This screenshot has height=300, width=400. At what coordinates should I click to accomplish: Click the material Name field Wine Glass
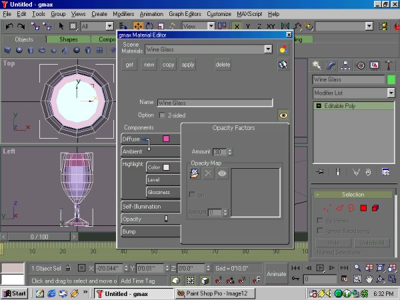tap(215, 103)
